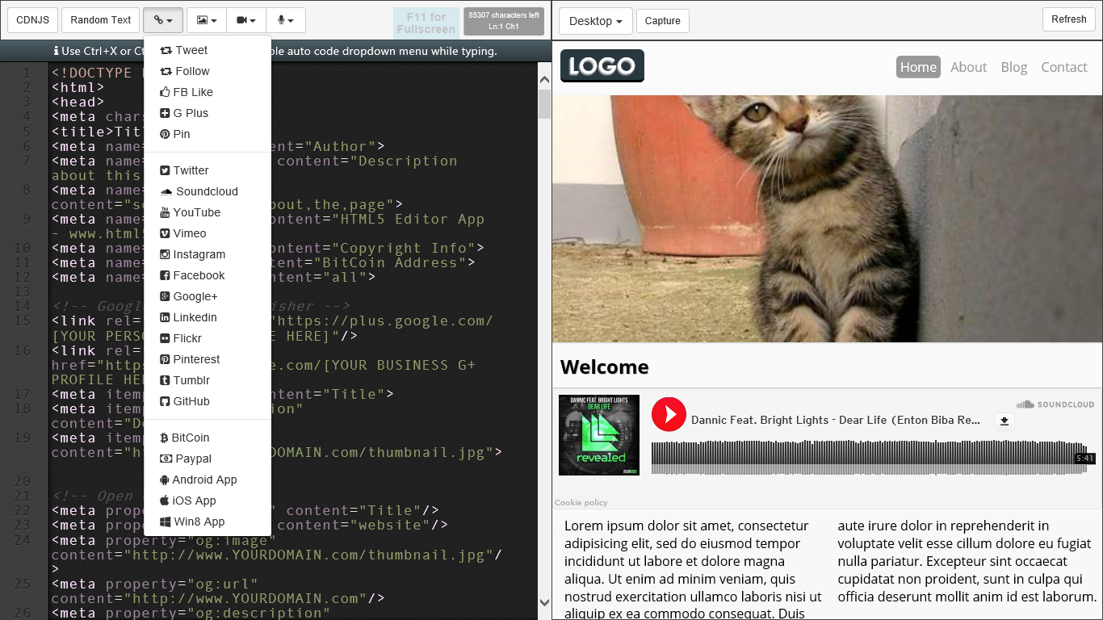This screenshot has height=620, width=1103.
Task: Click the SOUNDCLOUD logo in the audio player
Action: point(1055,404)
